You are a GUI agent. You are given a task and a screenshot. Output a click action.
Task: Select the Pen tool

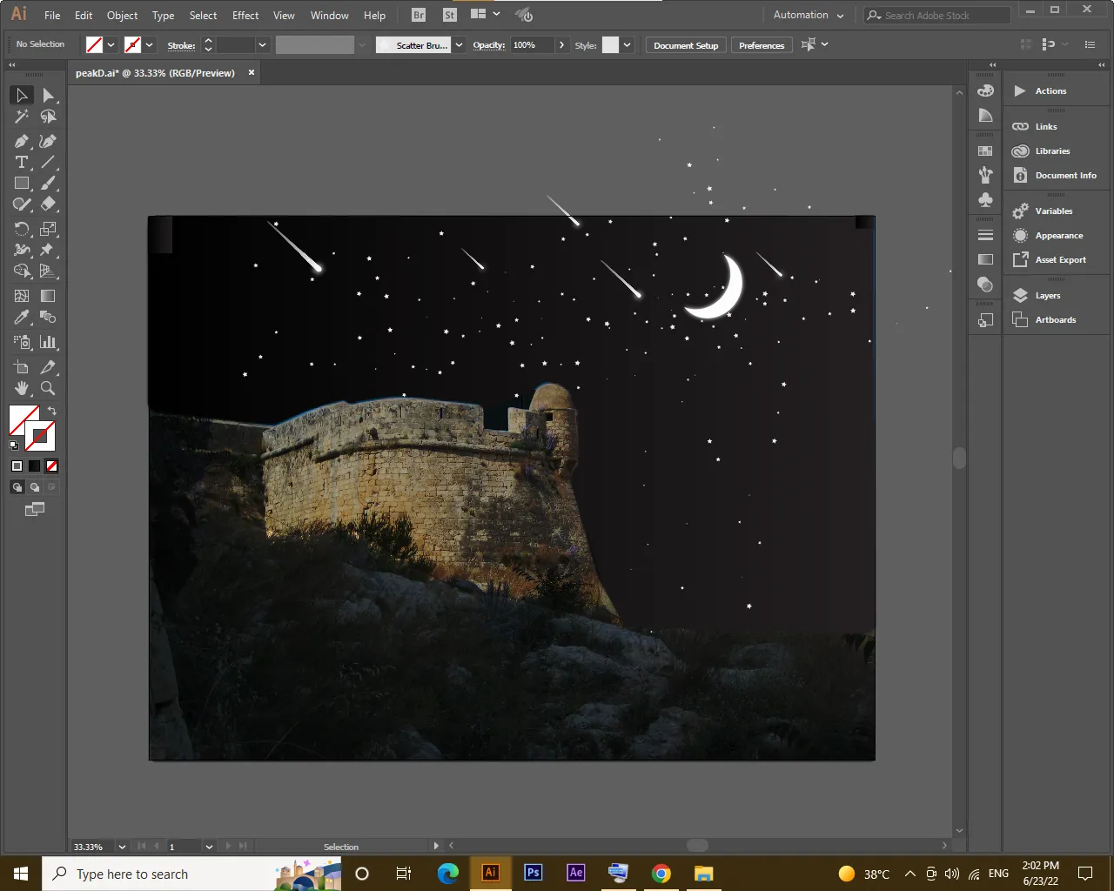pyautogui.click(x=22, y=141)
